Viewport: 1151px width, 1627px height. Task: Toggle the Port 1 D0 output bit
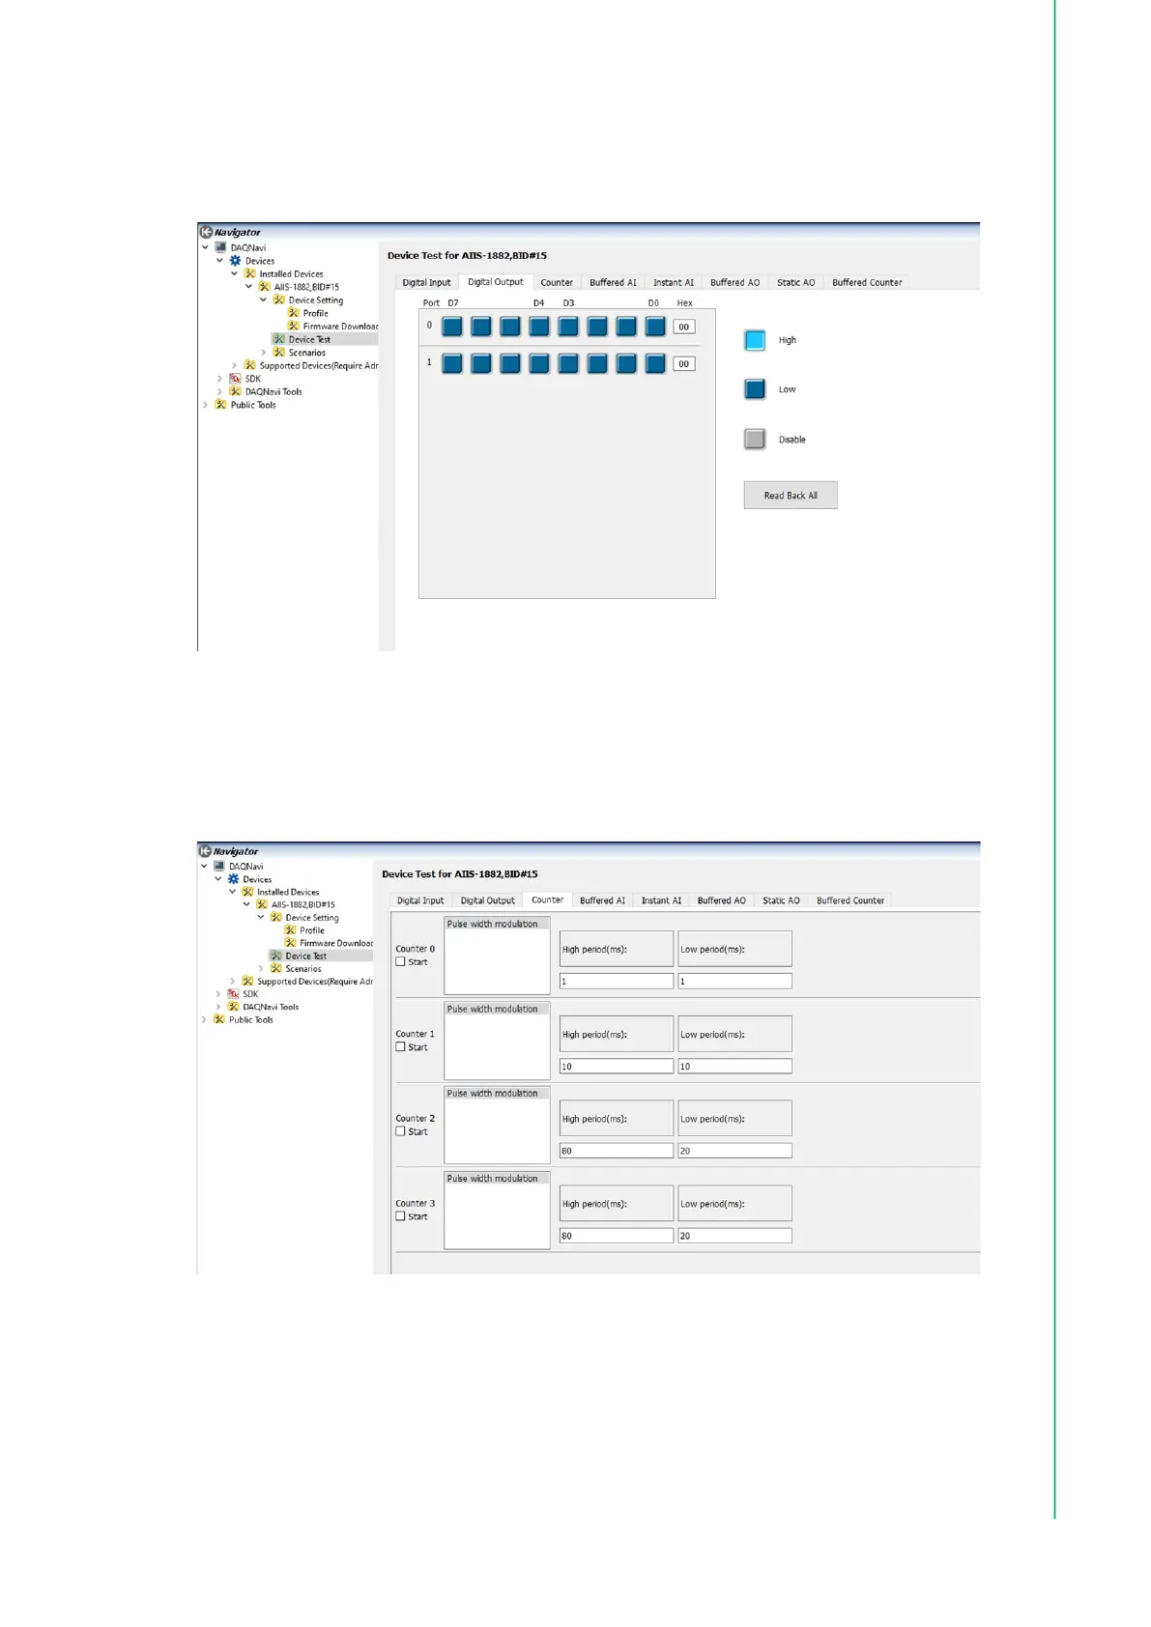655,363
